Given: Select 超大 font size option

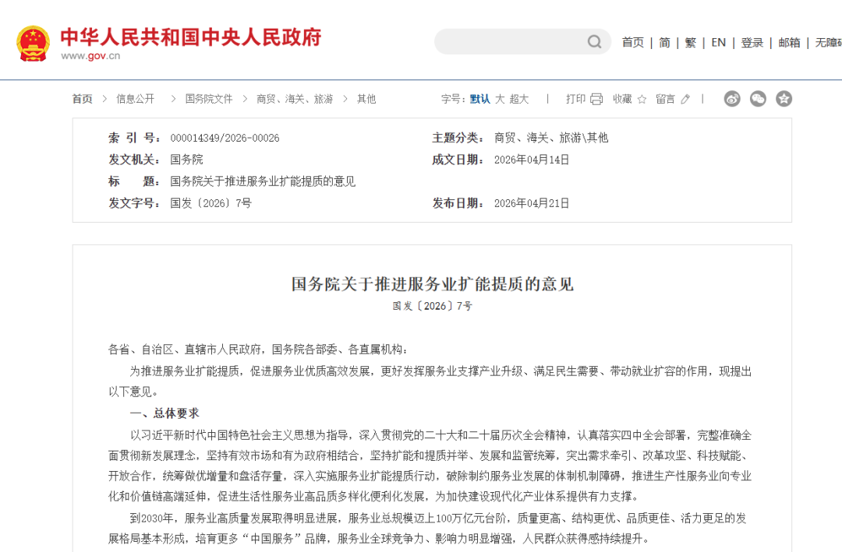Looking at the screenshot, I should (521, 99).
